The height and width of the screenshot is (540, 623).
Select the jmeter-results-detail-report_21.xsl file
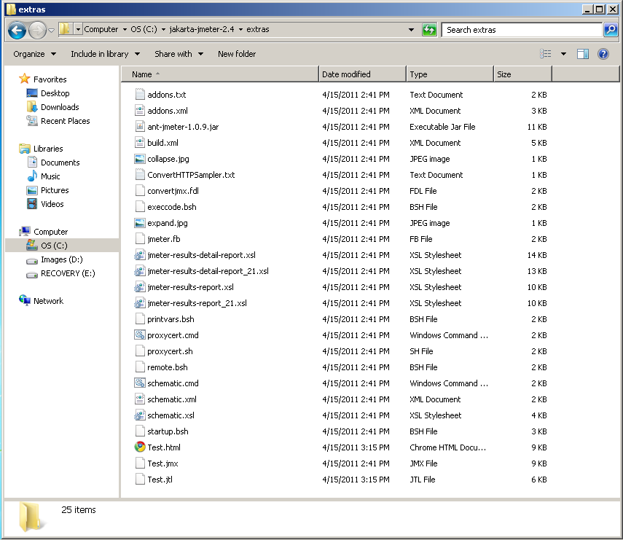pos(208,271)
